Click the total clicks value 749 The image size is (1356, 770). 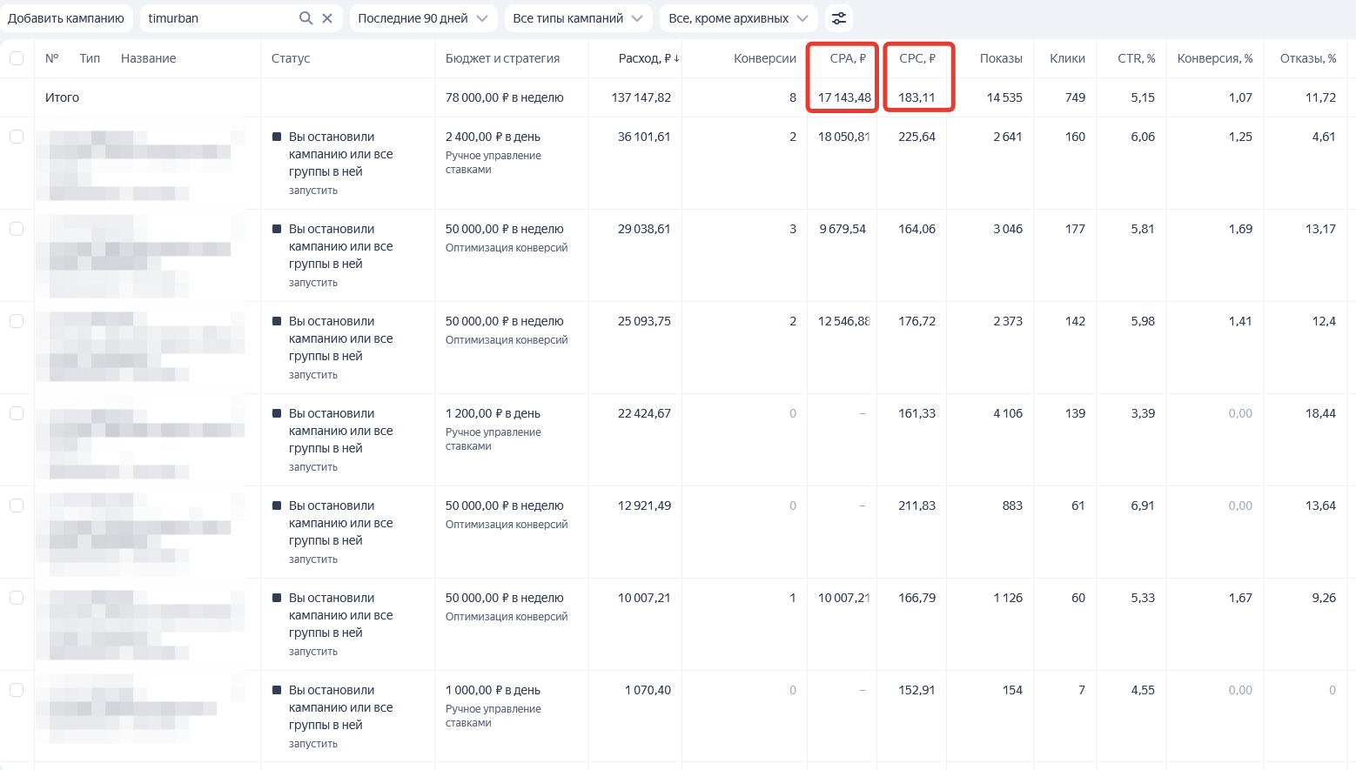pyautogui.click(x=1076, y=97)
